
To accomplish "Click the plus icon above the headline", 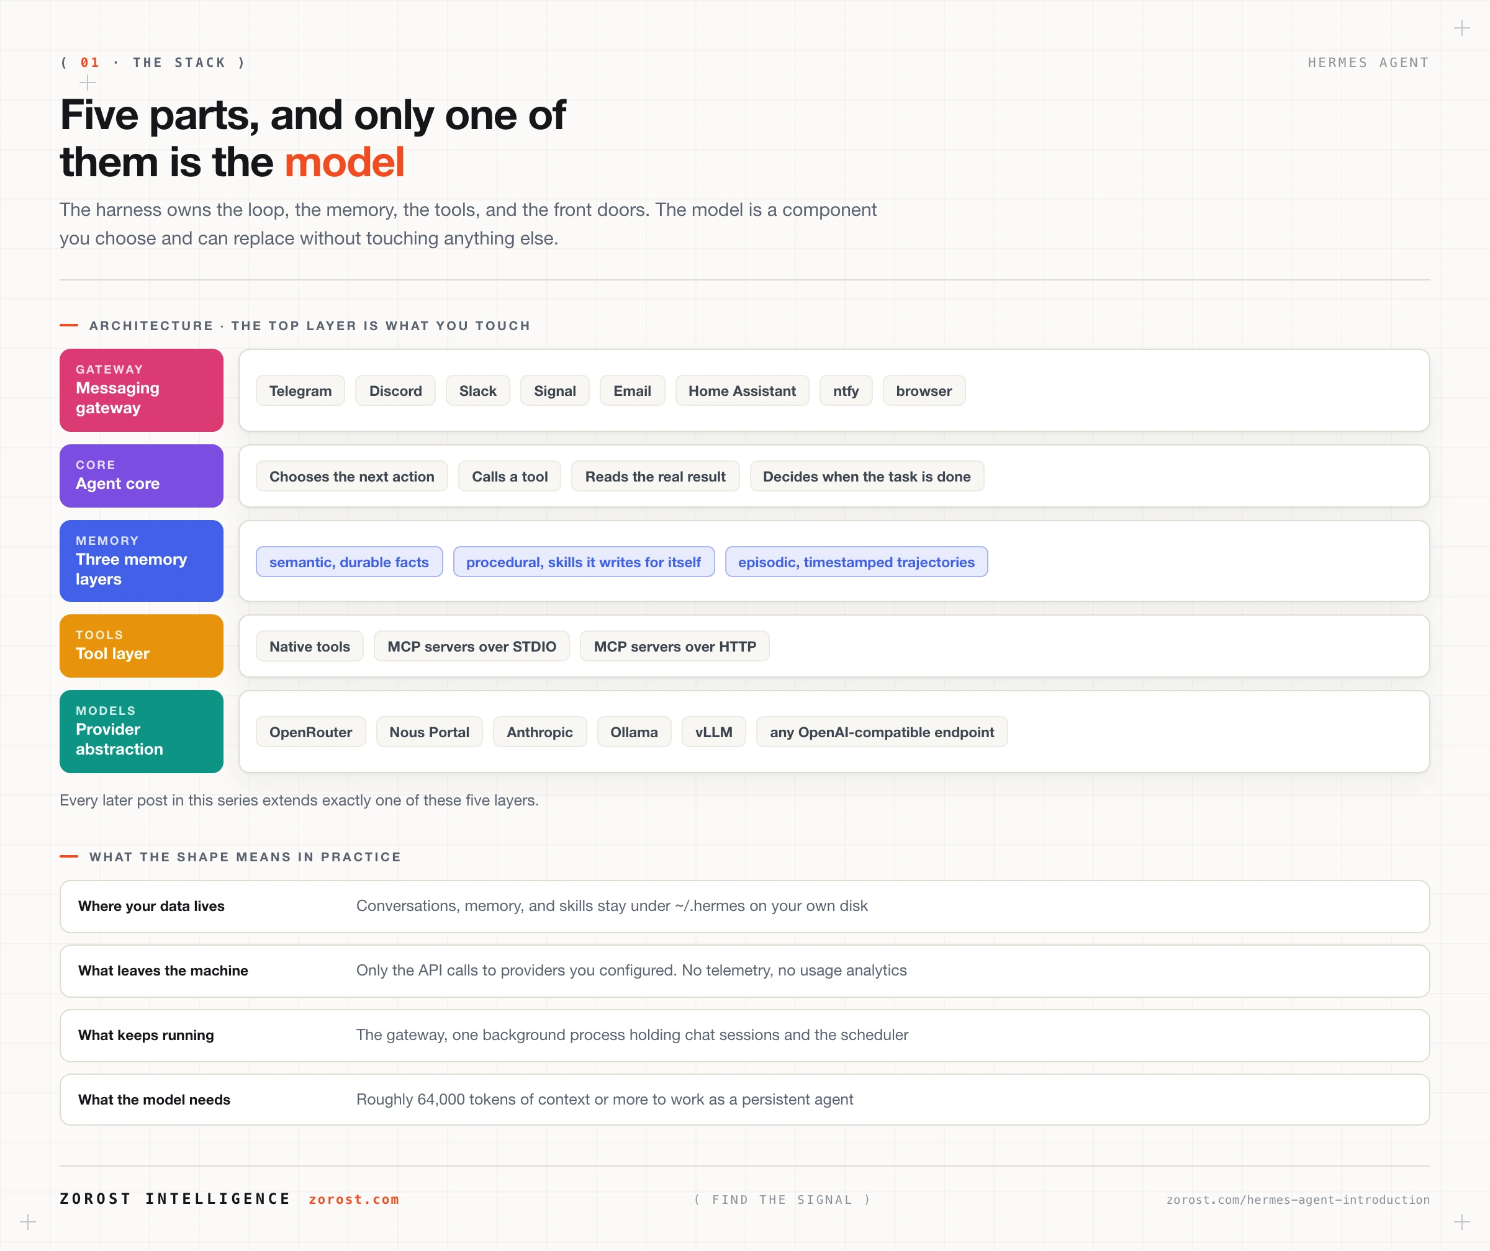I will coord(88,83).
